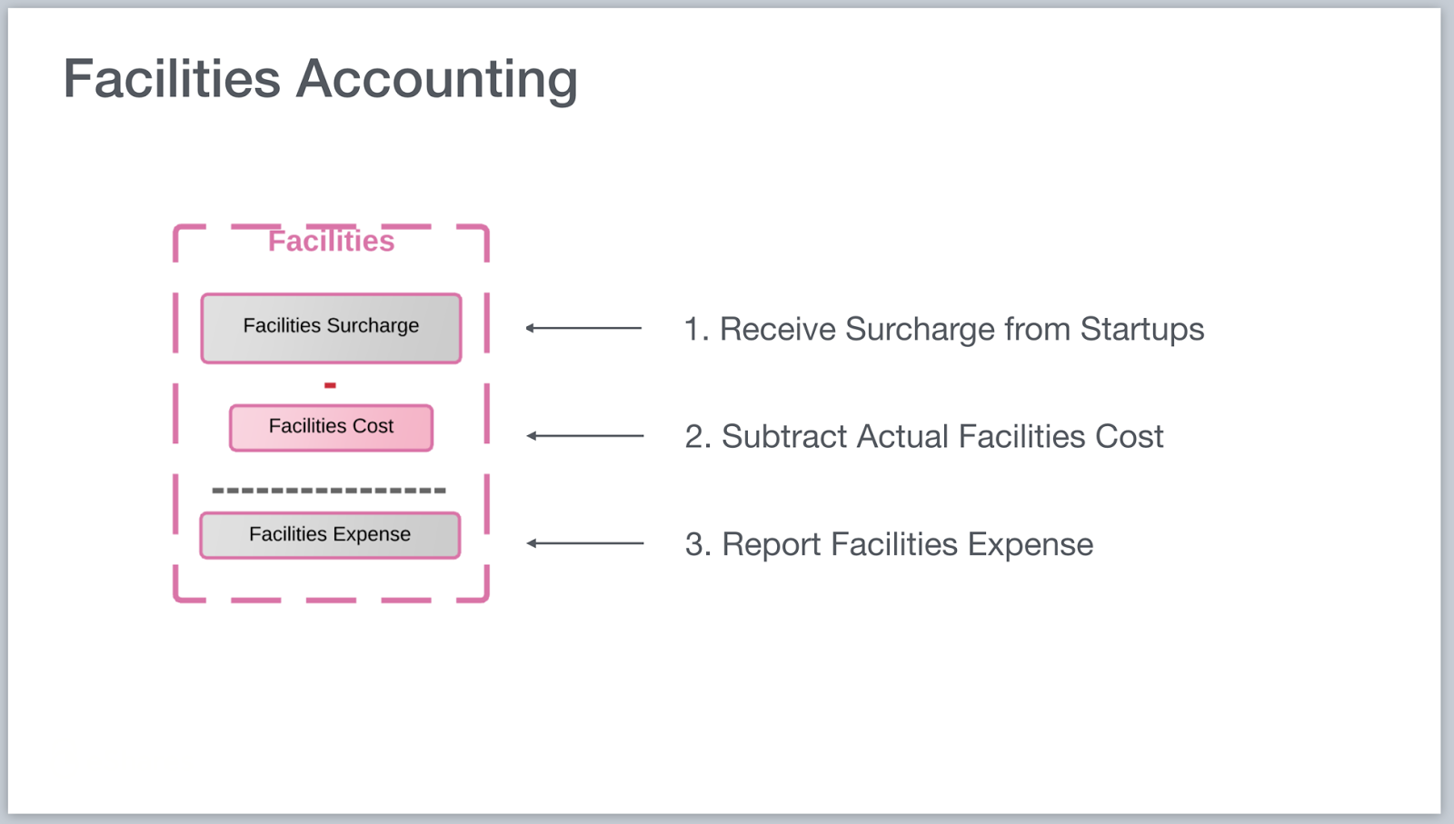Click the "Report Facilities Expense" step text
This screenshot has height=824, width=1454.
pos(889,544)
